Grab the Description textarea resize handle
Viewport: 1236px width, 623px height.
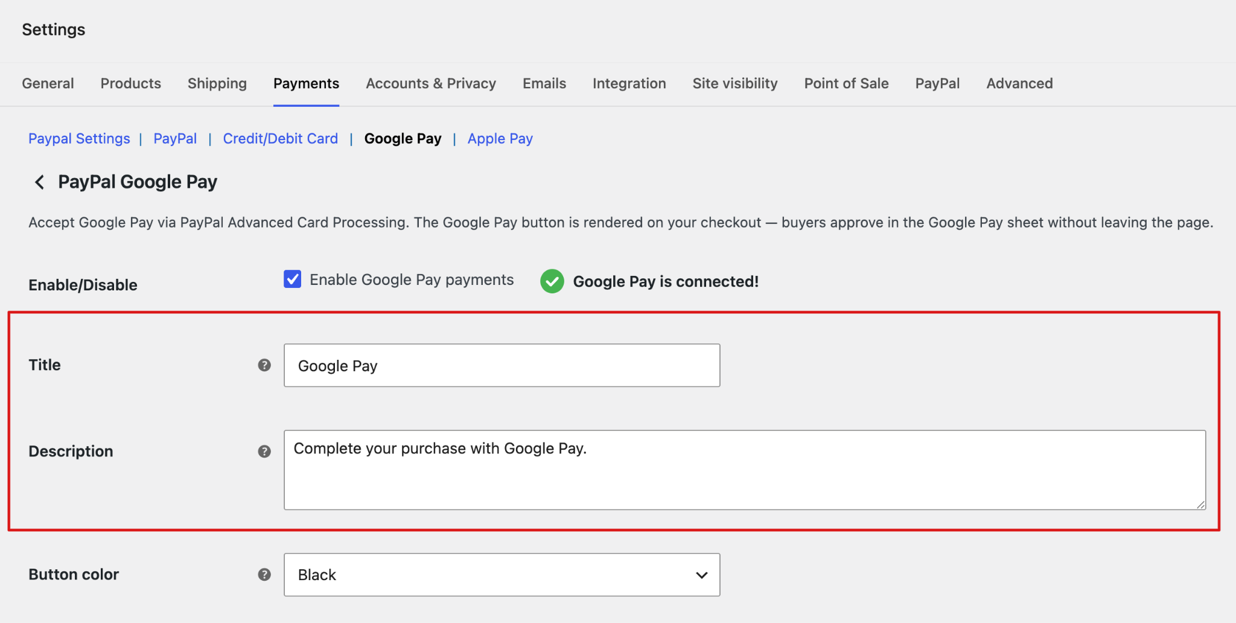point(1200,505)
